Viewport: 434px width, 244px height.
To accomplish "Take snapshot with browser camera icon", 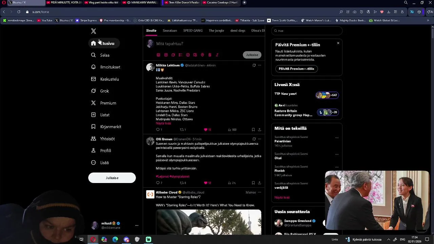I will [x=355, y=12].
